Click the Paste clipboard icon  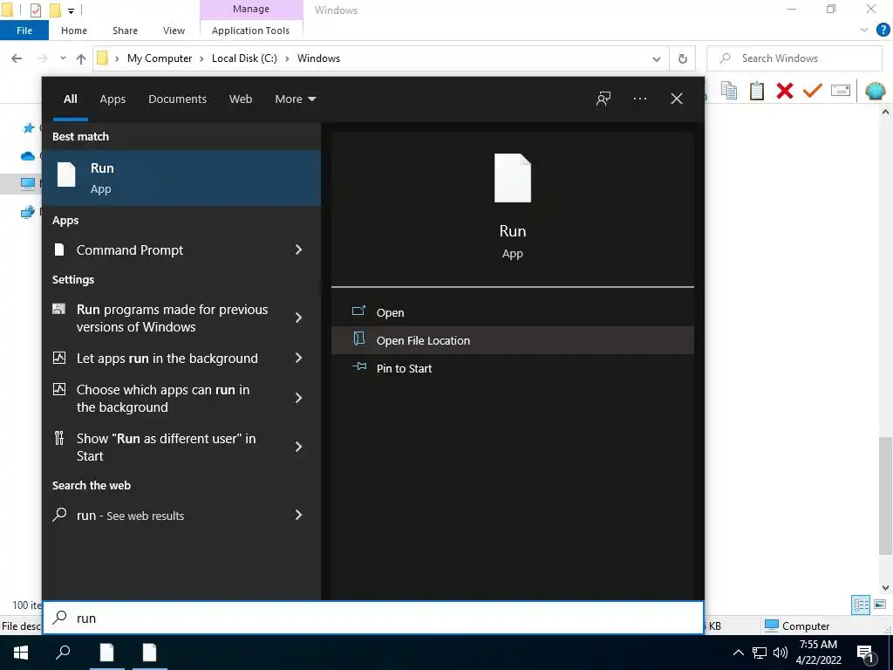[756, 91]
